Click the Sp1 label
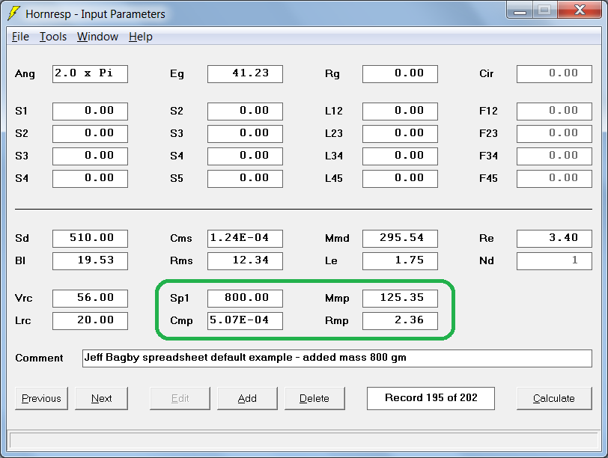608x458 pixels. click(x=180, y=299)
